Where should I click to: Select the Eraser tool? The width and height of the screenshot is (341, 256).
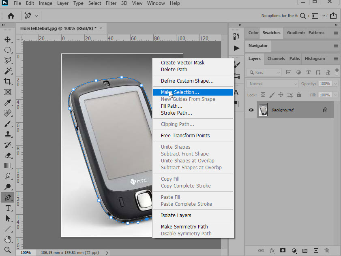tap(8, 155)
